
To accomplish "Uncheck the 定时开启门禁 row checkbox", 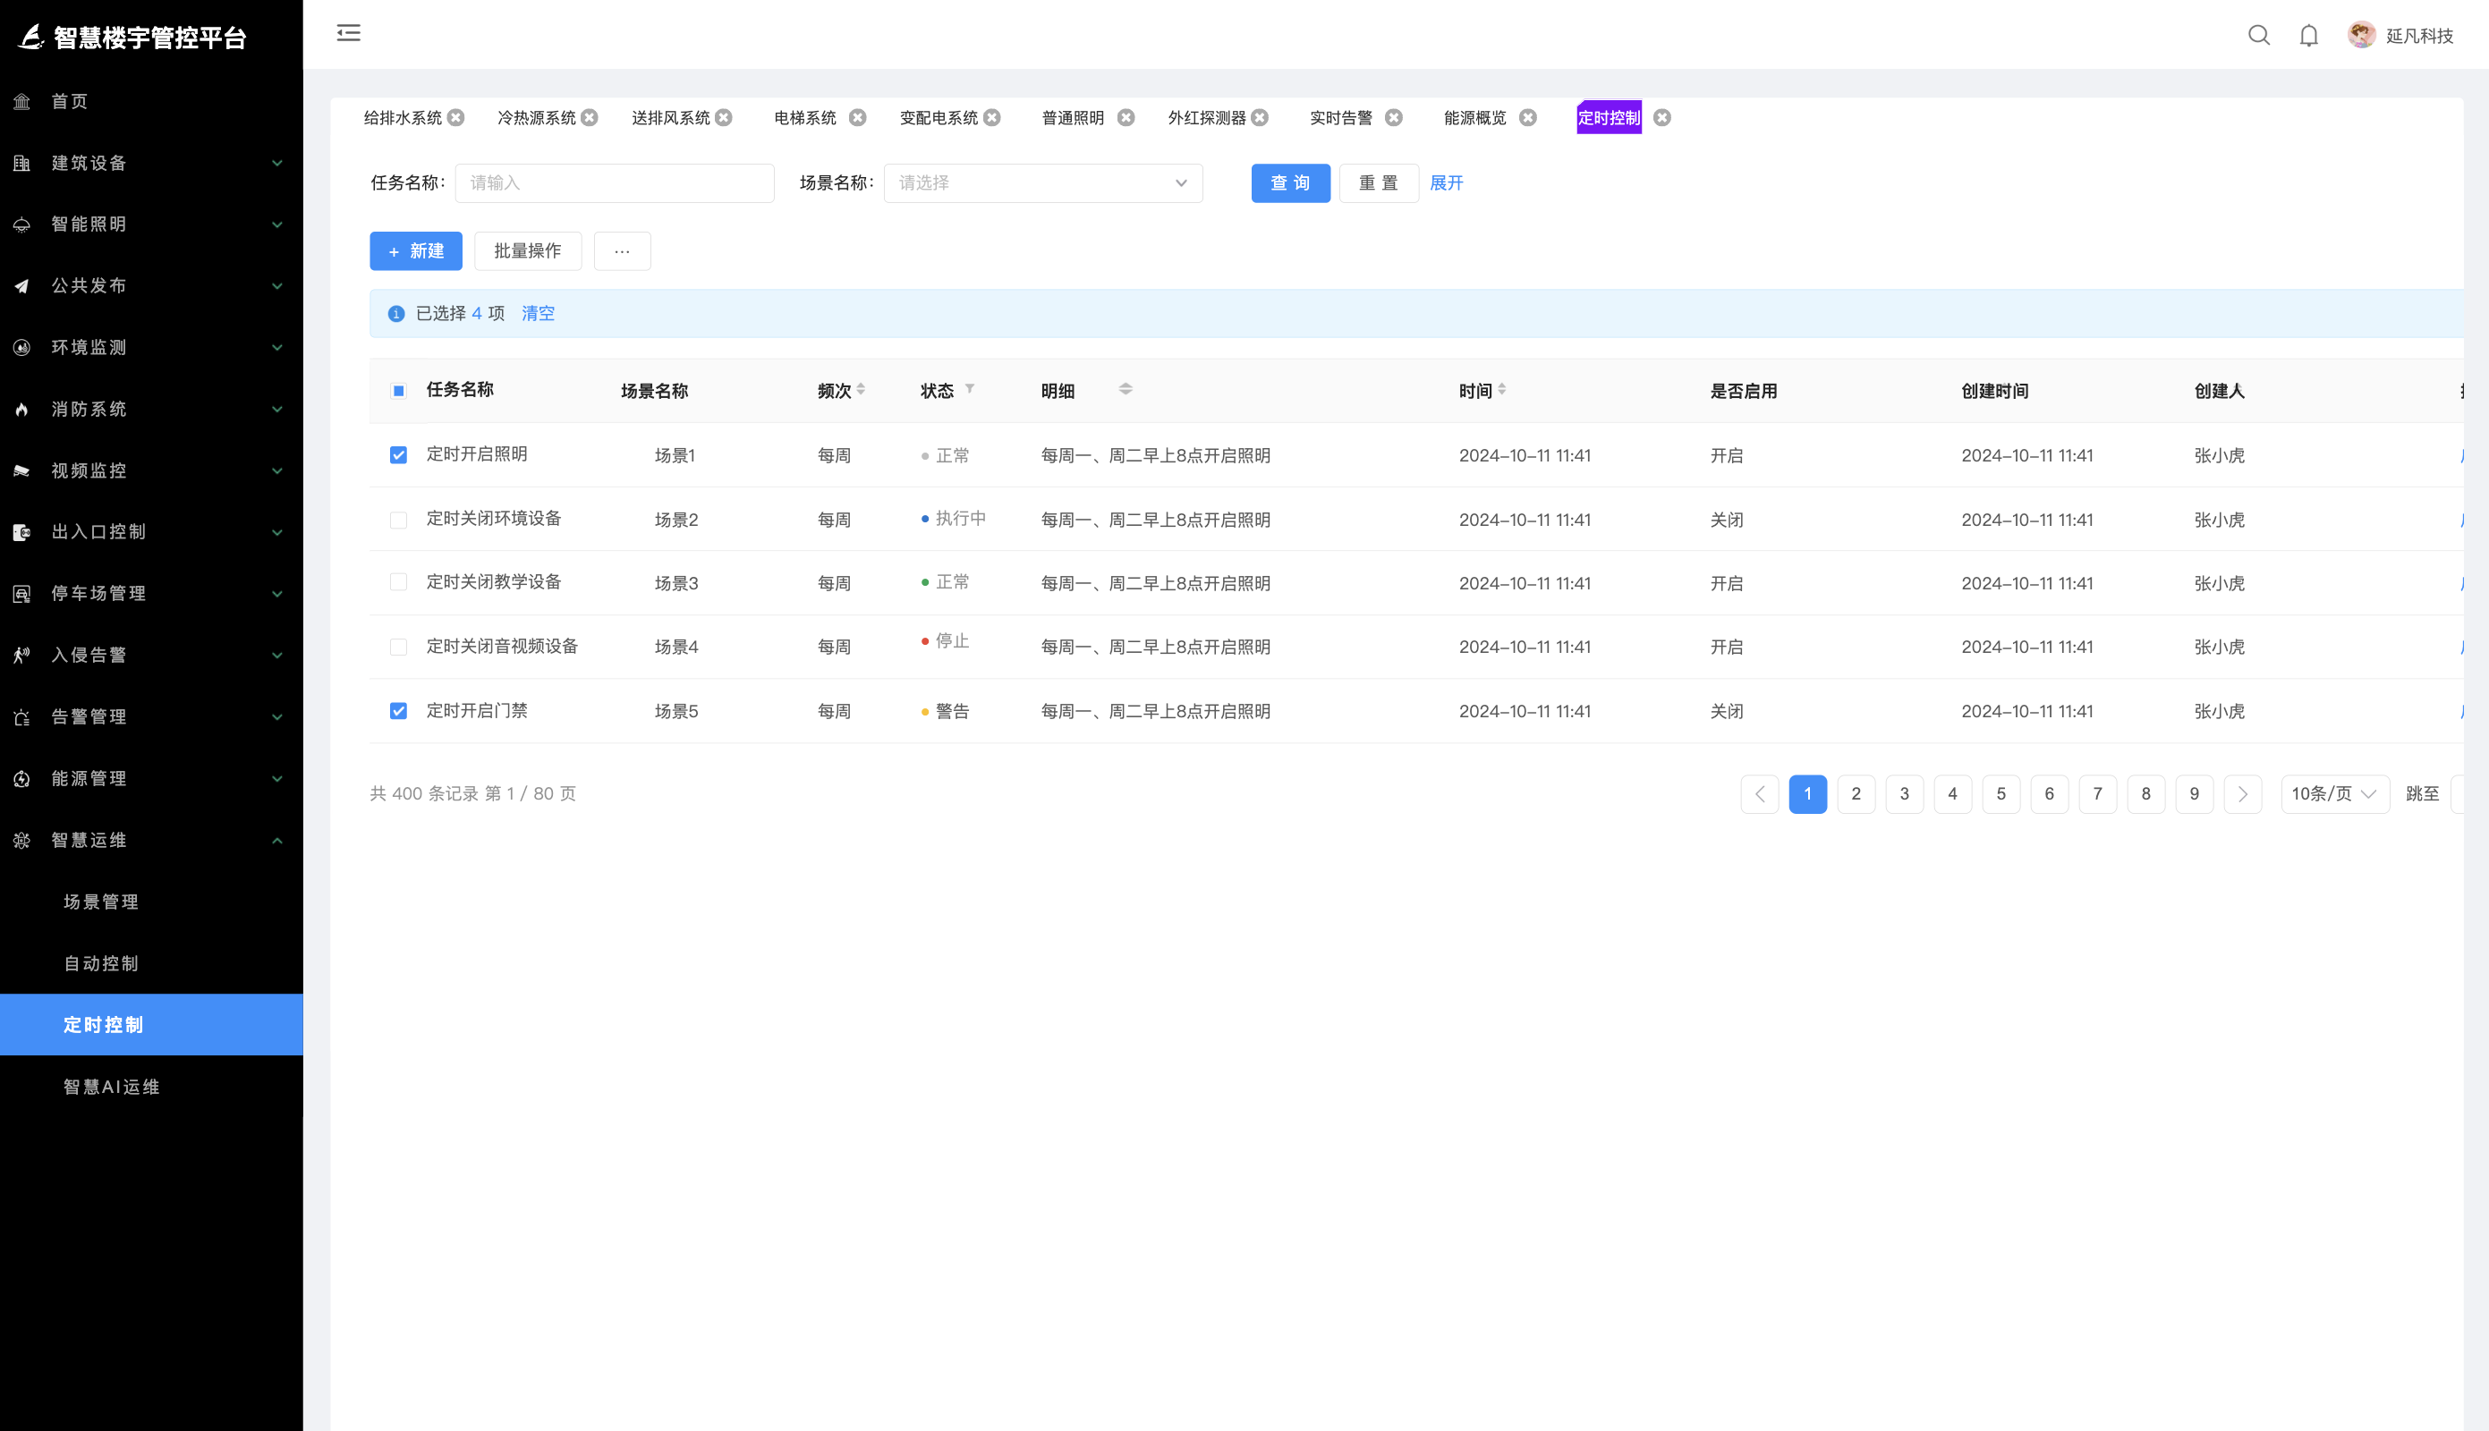I will [x=398, y=711].
